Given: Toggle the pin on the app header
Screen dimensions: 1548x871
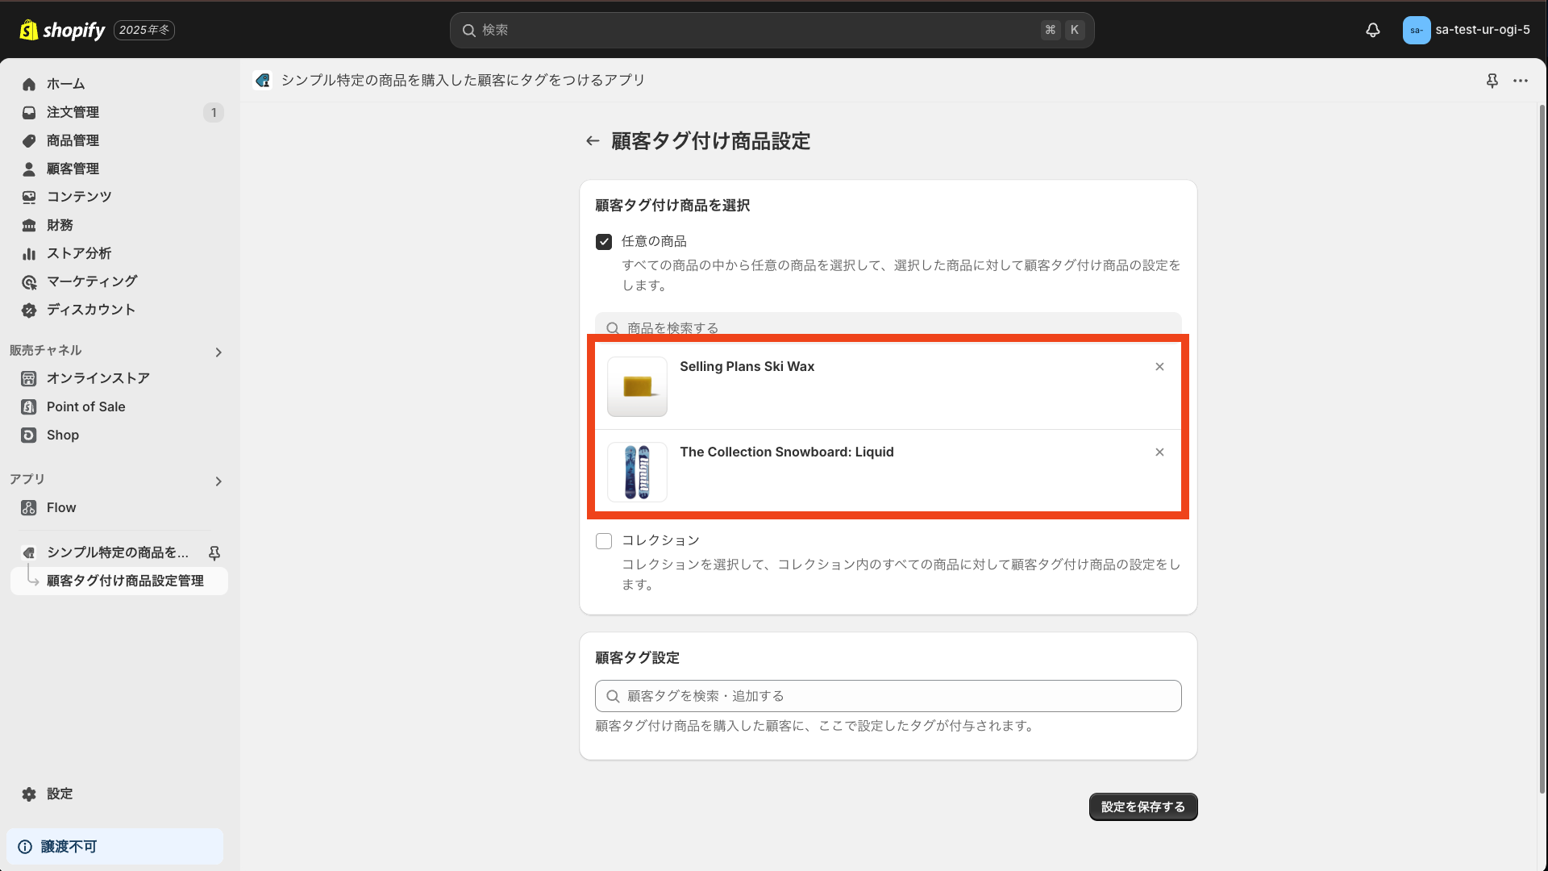Looking at the screenshot, I should [x=1492, y=81].
